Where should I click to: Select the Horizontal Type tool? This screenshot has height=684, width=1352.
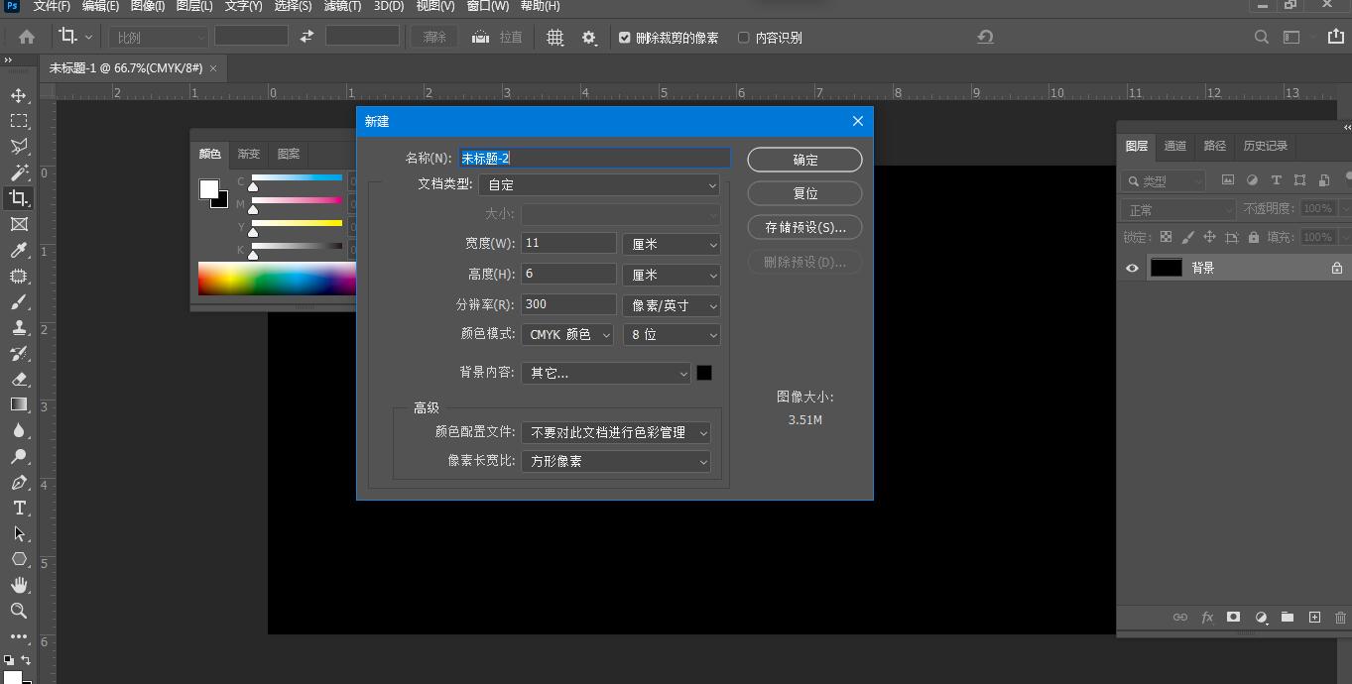tap(19, 508)
